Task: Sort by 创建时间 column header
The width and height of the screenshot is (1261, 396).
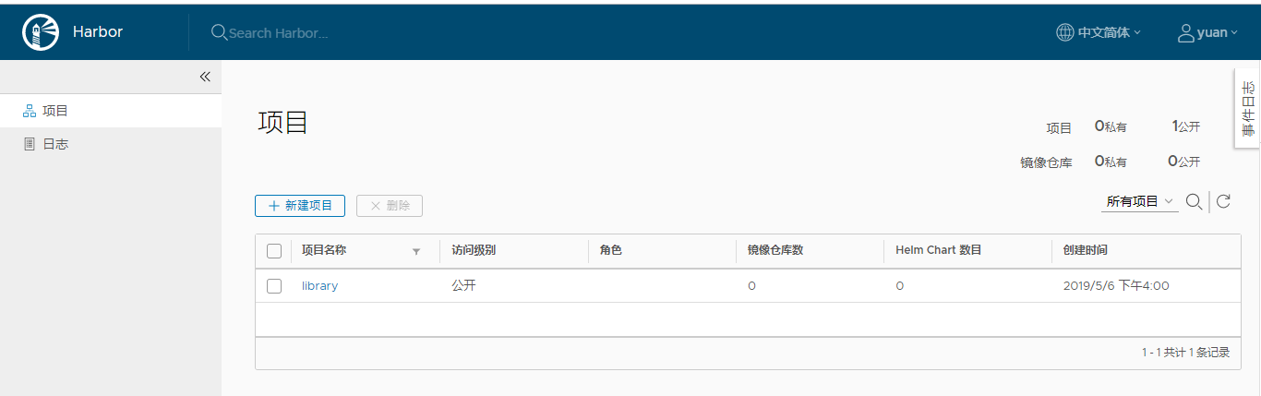Action: [1085, 250]
